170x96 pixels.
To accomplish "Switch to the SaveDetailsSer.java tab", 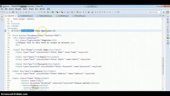I will pyautogui.click(x=25, y=16).
